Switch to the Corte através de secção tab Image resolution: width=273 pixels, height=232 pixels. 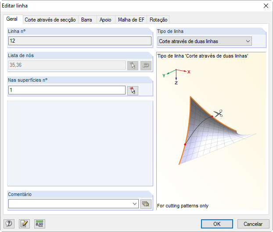(50, 20)
